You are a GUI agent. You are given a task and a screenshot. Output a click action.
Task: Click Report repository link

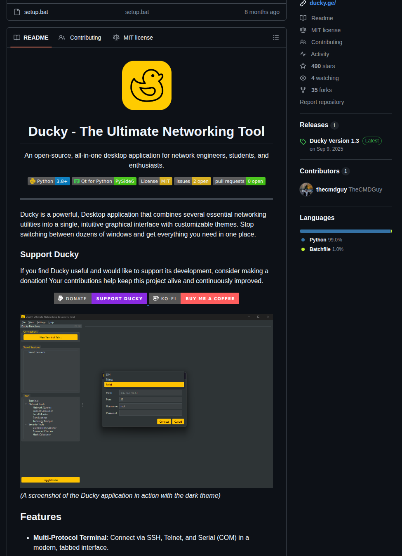[x=322, y=102]
